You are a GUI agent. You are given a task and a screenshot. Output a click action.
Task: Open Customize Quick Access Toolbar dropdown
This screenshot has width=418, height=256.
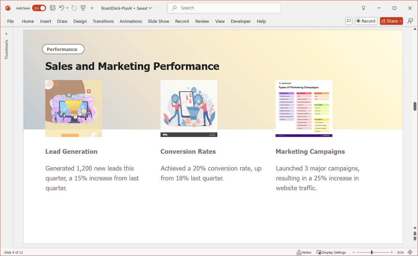coord(92,8)
